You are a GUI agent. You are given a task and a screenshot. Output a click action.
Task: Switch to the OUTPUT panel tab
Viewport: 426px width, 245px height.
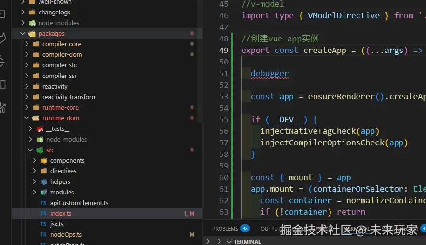click(x=270, y=229)
